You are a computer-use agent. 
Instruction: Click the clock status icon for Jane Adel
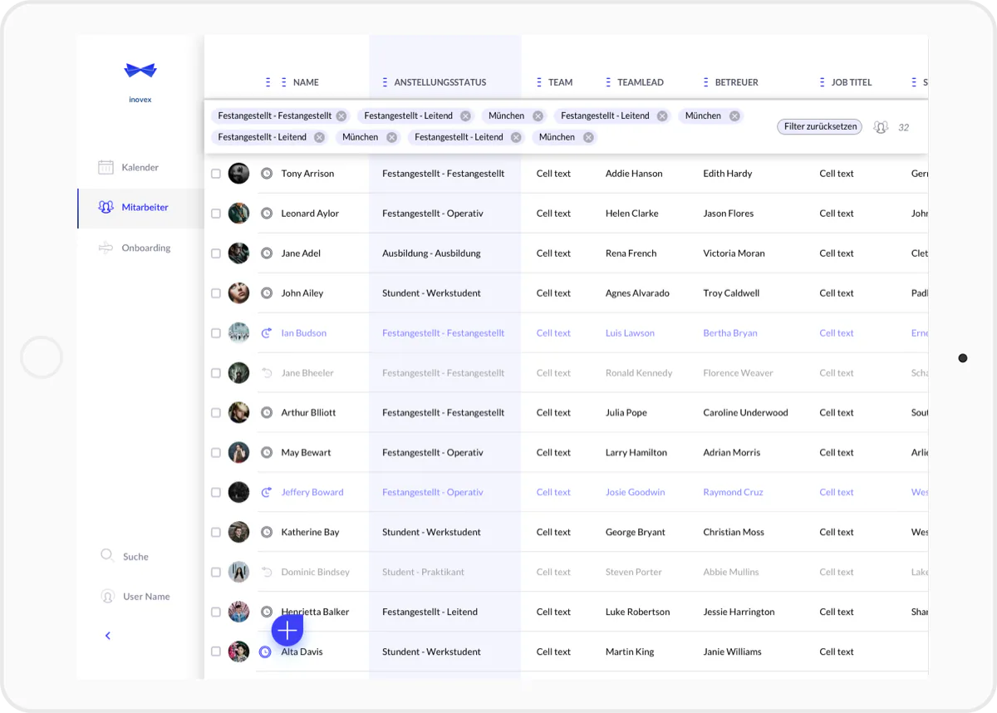click(x=267, y=253)
